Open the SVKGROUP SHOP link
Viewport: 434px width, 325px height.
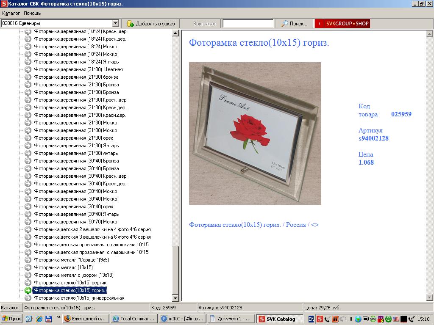[x=342, y=24]
